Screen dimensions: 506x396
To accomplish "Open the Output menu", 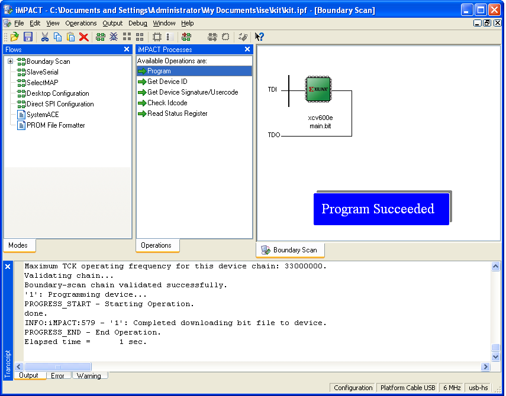I will (112, 23).
